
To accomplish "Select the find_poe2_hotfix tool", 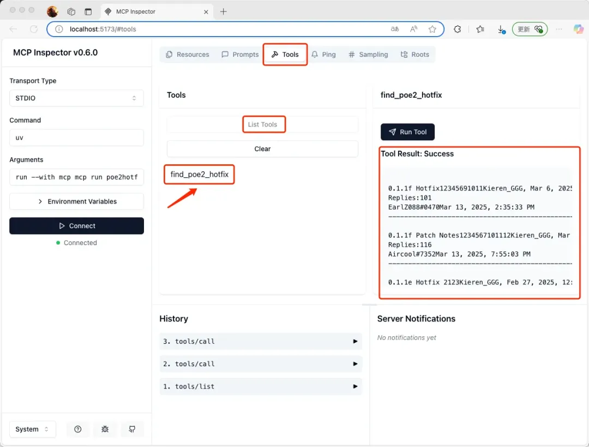I will click(200, 175).
